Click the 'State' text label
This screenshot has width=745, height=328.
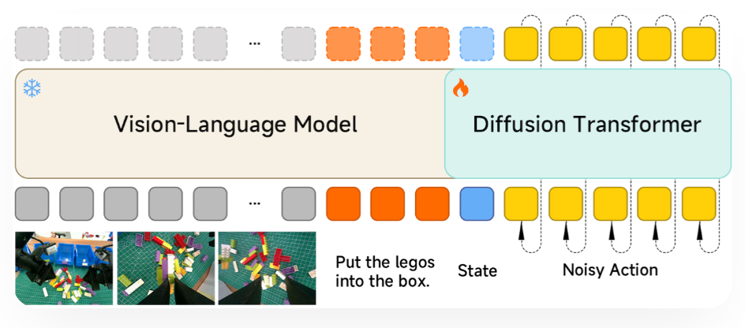point(477,271)
